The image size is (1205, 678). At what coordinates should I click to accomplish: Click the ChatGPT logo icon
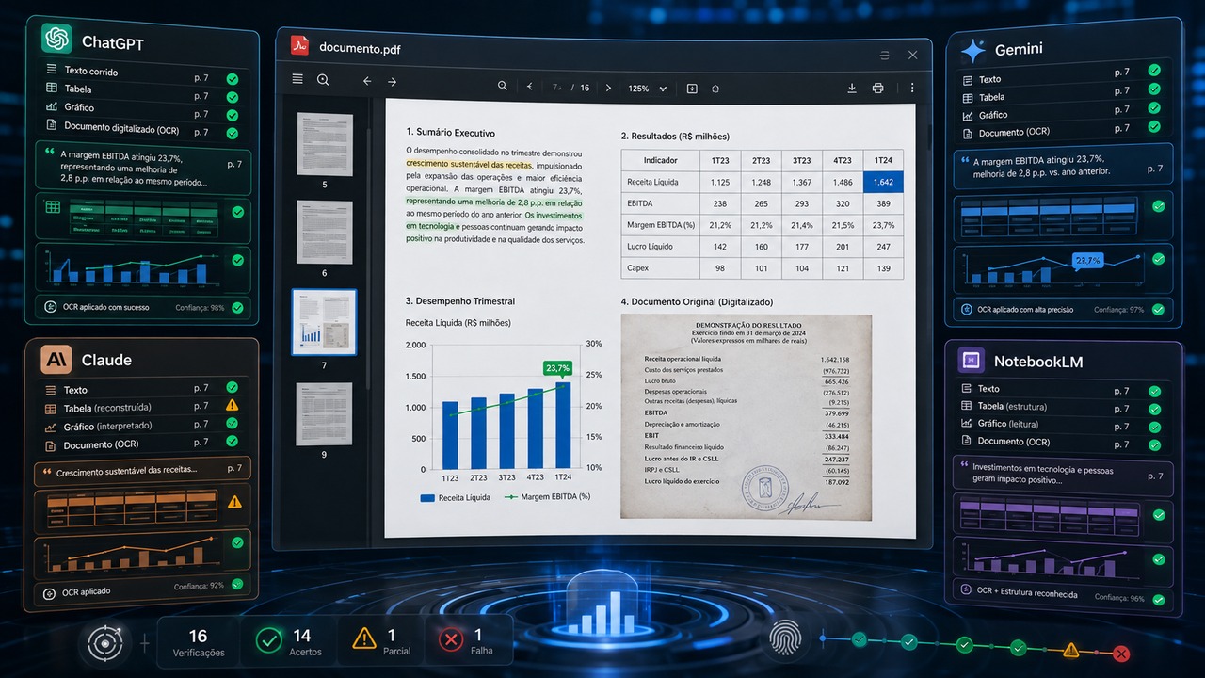(x=56, y=40)
